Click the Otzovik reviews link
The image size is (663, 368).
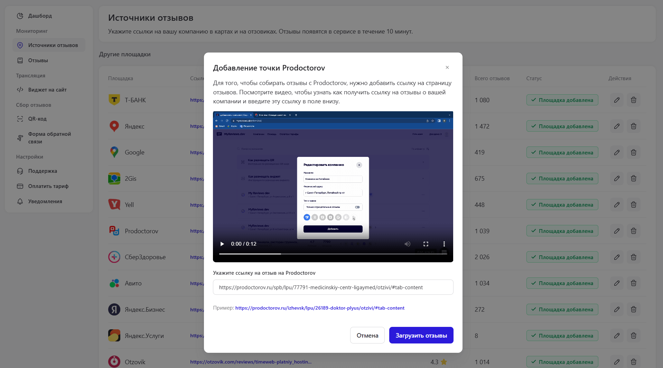point(251,362)
